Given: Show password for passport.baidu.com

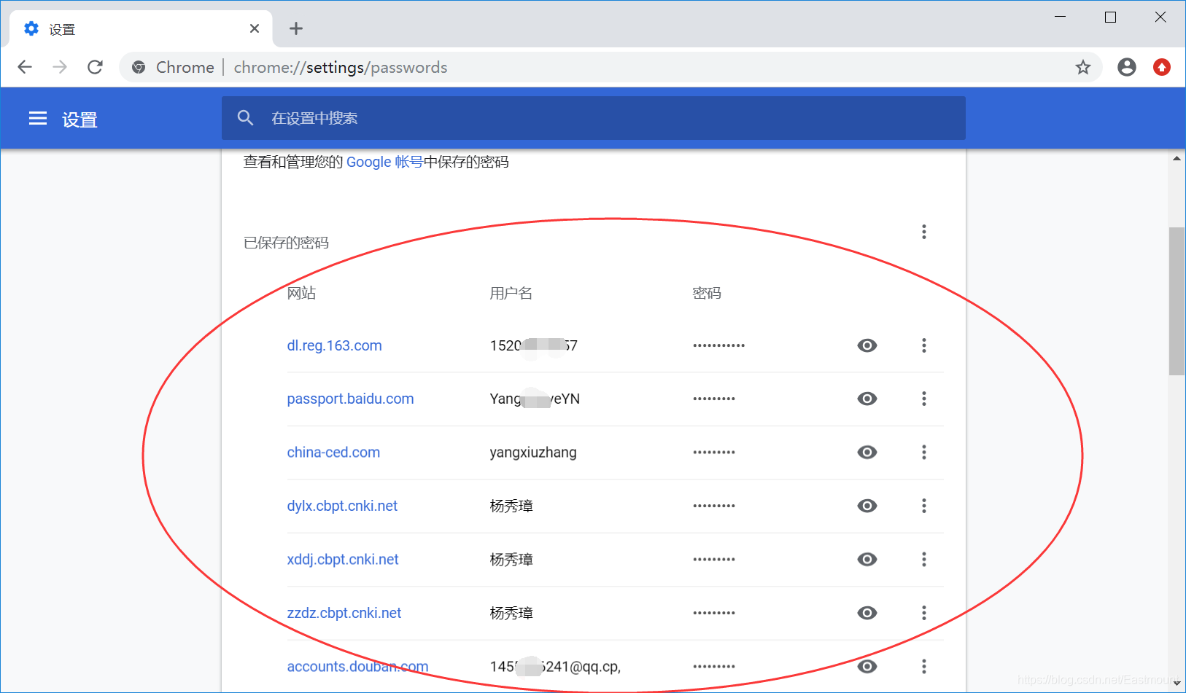Looking at the screenshot, I should coord(867,399).
